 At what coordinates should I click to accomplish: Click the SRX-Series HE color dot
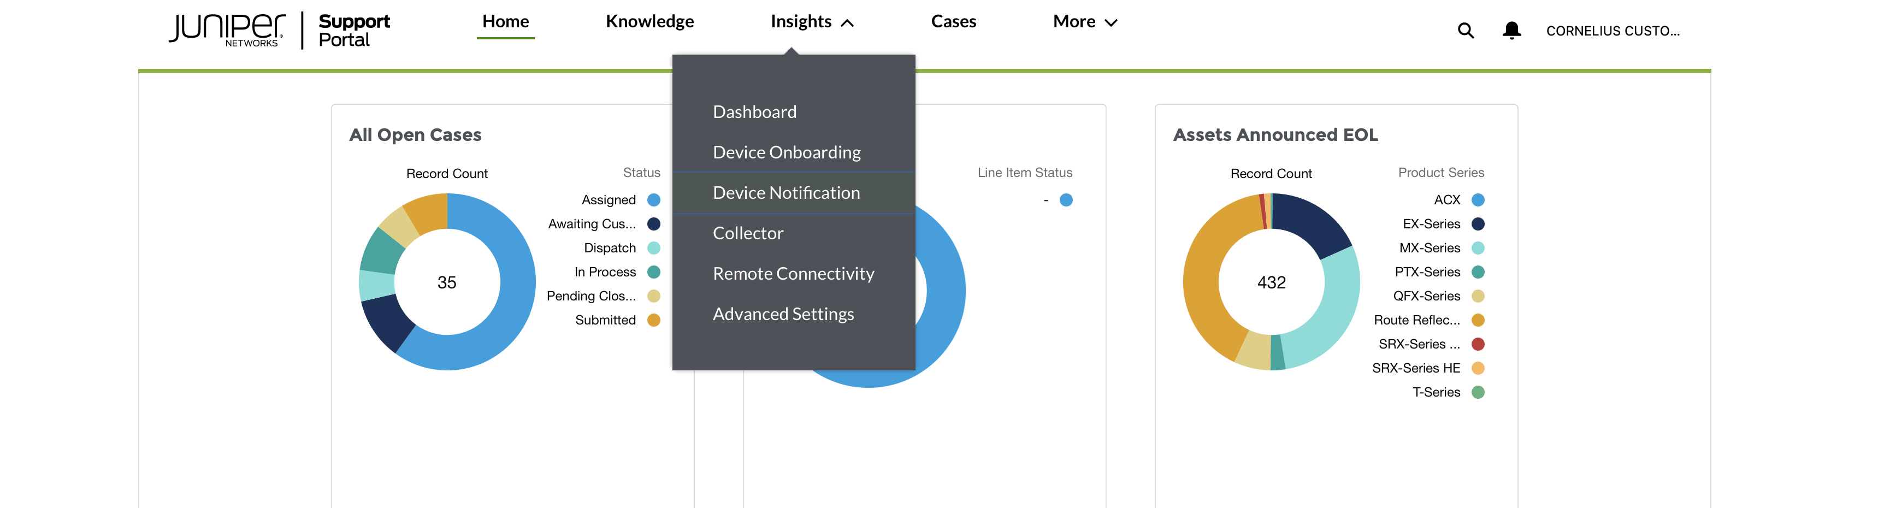(x=1477, y=368)
